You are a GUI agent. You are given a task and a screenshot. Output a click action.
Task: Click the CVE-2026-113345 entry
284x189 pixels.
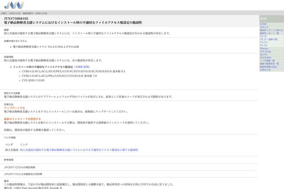click(33, 80)
